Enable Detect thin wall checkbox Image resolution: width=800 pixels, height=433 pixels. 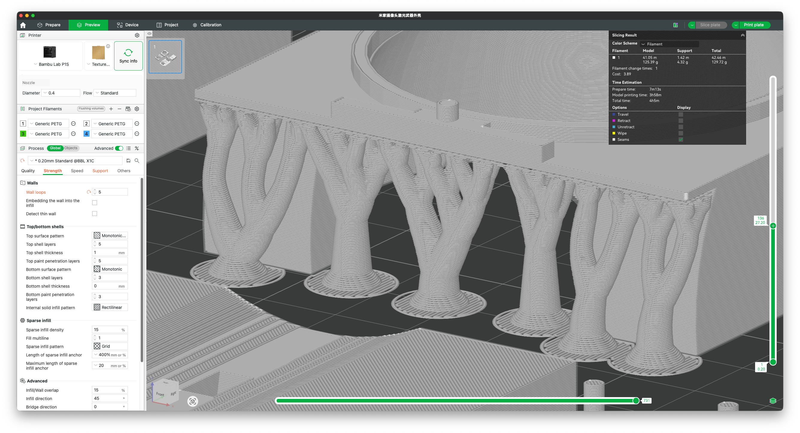95,214
